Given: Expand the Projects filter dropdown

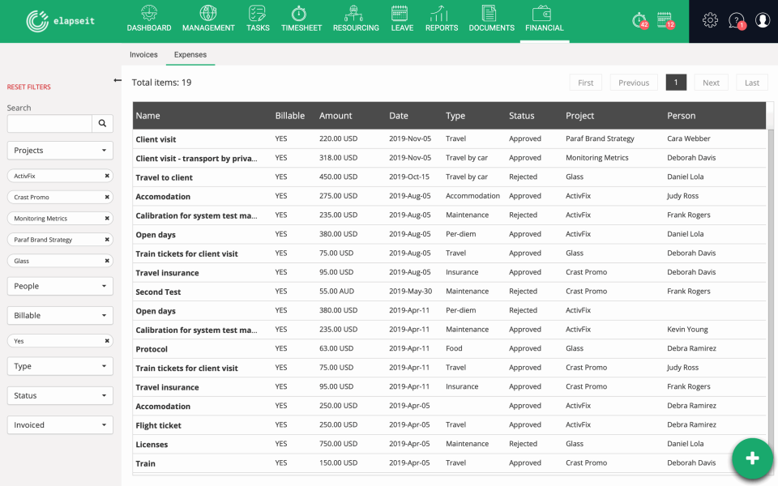Looking at the screenshot, I should [60, 151].
